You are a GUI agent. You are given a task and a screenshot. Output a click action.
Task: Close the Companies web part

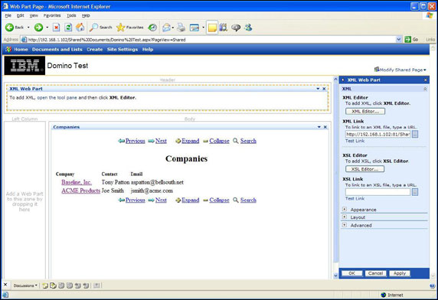(325, 127)
